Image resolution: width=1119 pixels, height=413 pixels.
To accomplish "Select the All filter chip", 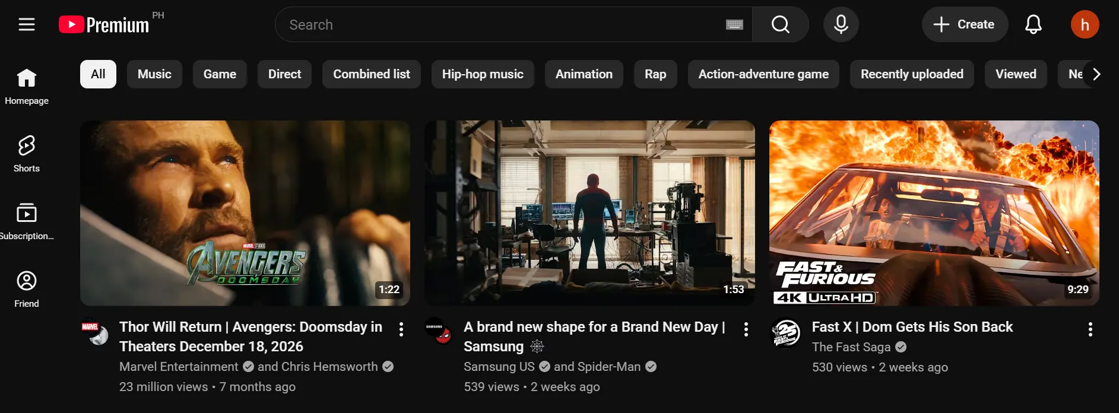I will point(98,74).
